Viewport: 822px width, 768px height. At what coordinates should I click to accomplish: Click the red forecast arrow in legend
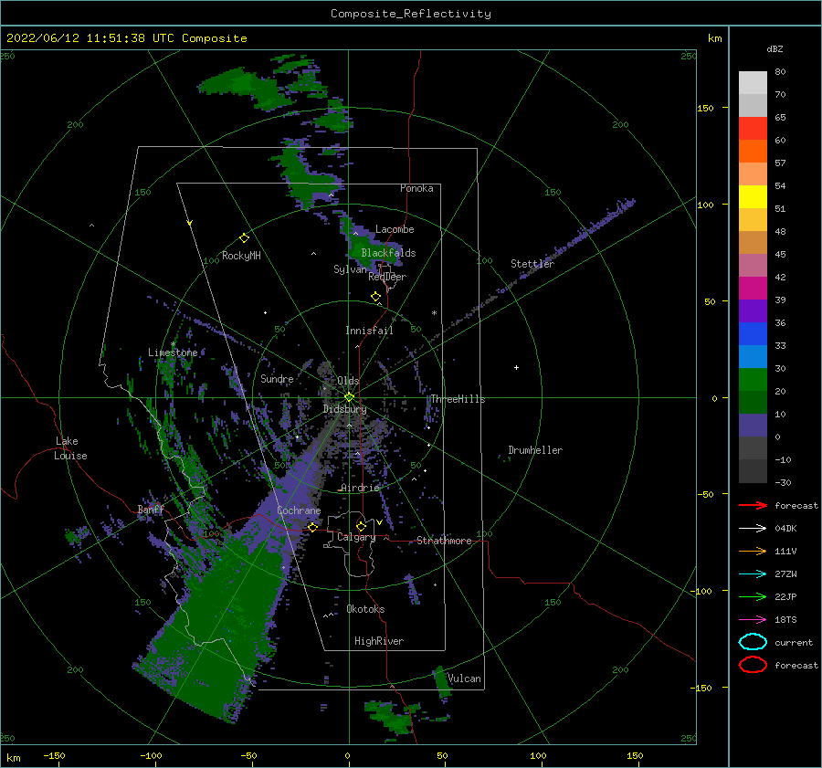tap(753, 505)
